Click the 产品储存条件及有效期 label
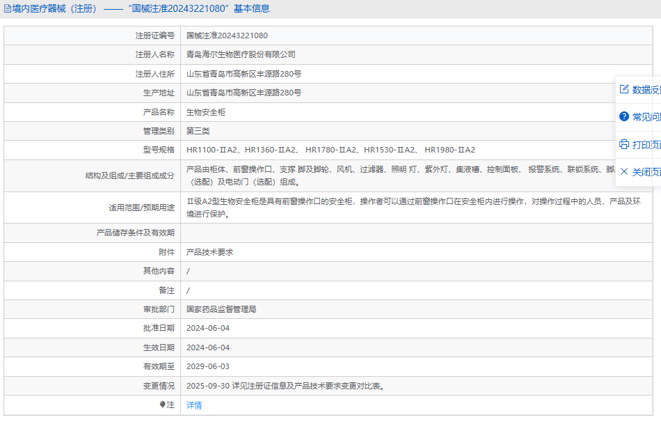661x422 pixels. click(x=135, y=233)
